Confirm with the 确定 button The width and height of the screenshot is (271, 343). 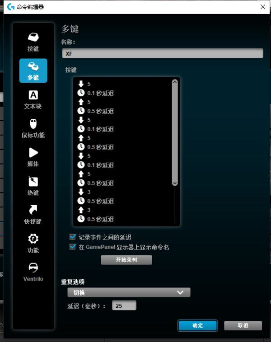click(197, 325)
